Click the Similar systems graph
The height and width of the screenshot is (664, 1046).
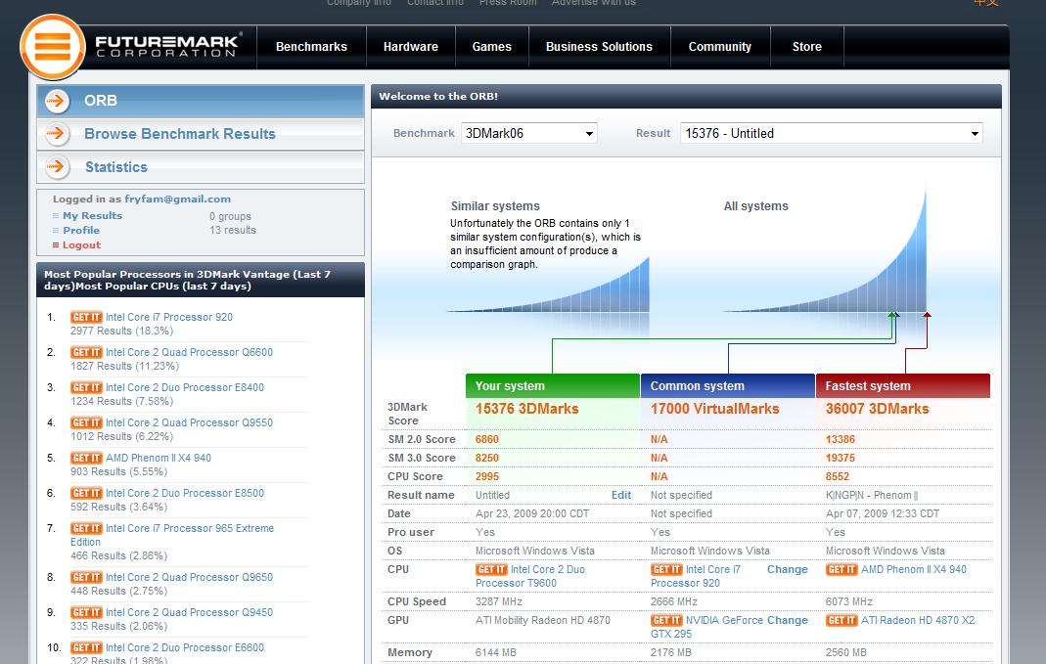548,286
